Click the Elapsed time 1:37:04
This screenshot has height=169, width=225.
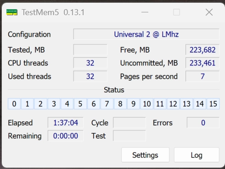66,123
